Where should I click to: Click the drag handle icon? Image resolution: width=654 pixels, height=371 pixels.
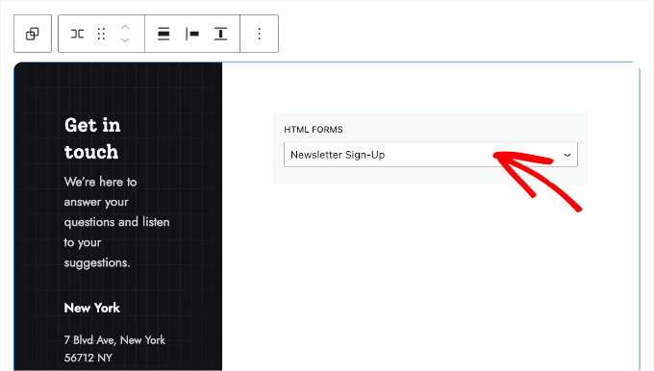point(101,34)
